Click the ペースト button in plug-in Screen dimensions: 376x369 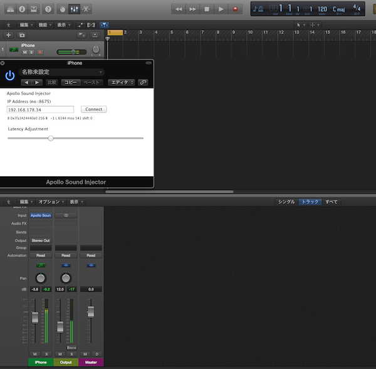point(91,82)
